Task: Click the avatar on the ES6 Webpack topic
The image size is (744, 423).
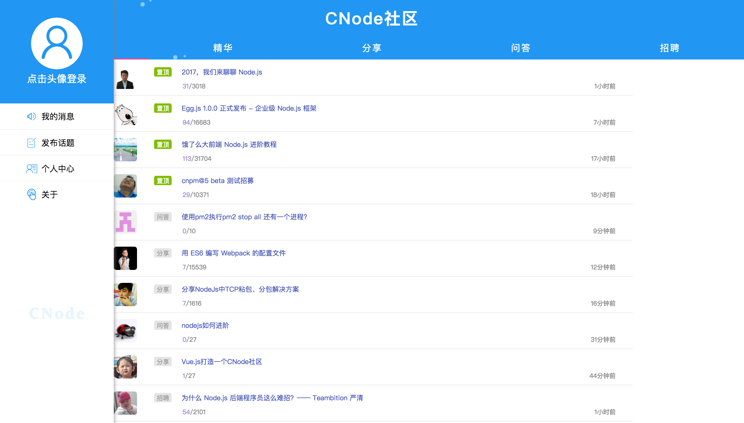Action: (x=125, y=258)
